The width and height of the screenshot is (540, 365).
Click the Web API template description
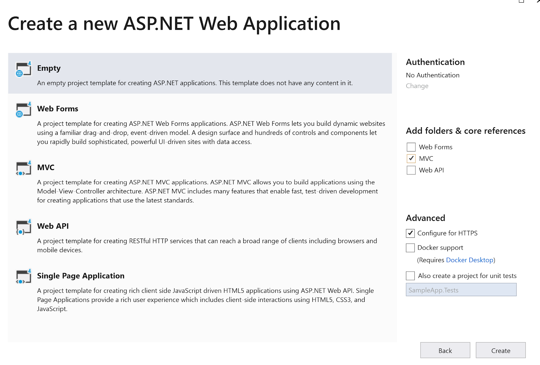[207, 246]
